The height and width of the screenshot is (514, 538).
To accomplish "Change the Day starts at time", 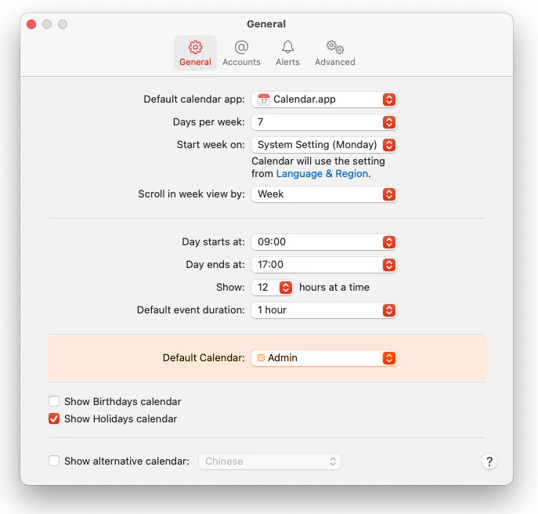I will point(323,242).
